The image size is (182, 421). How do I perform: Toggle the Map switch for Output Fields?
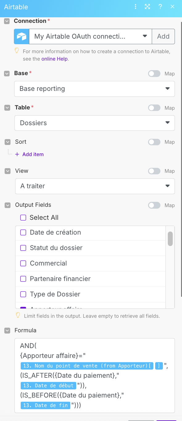click(x=154, y=205)
